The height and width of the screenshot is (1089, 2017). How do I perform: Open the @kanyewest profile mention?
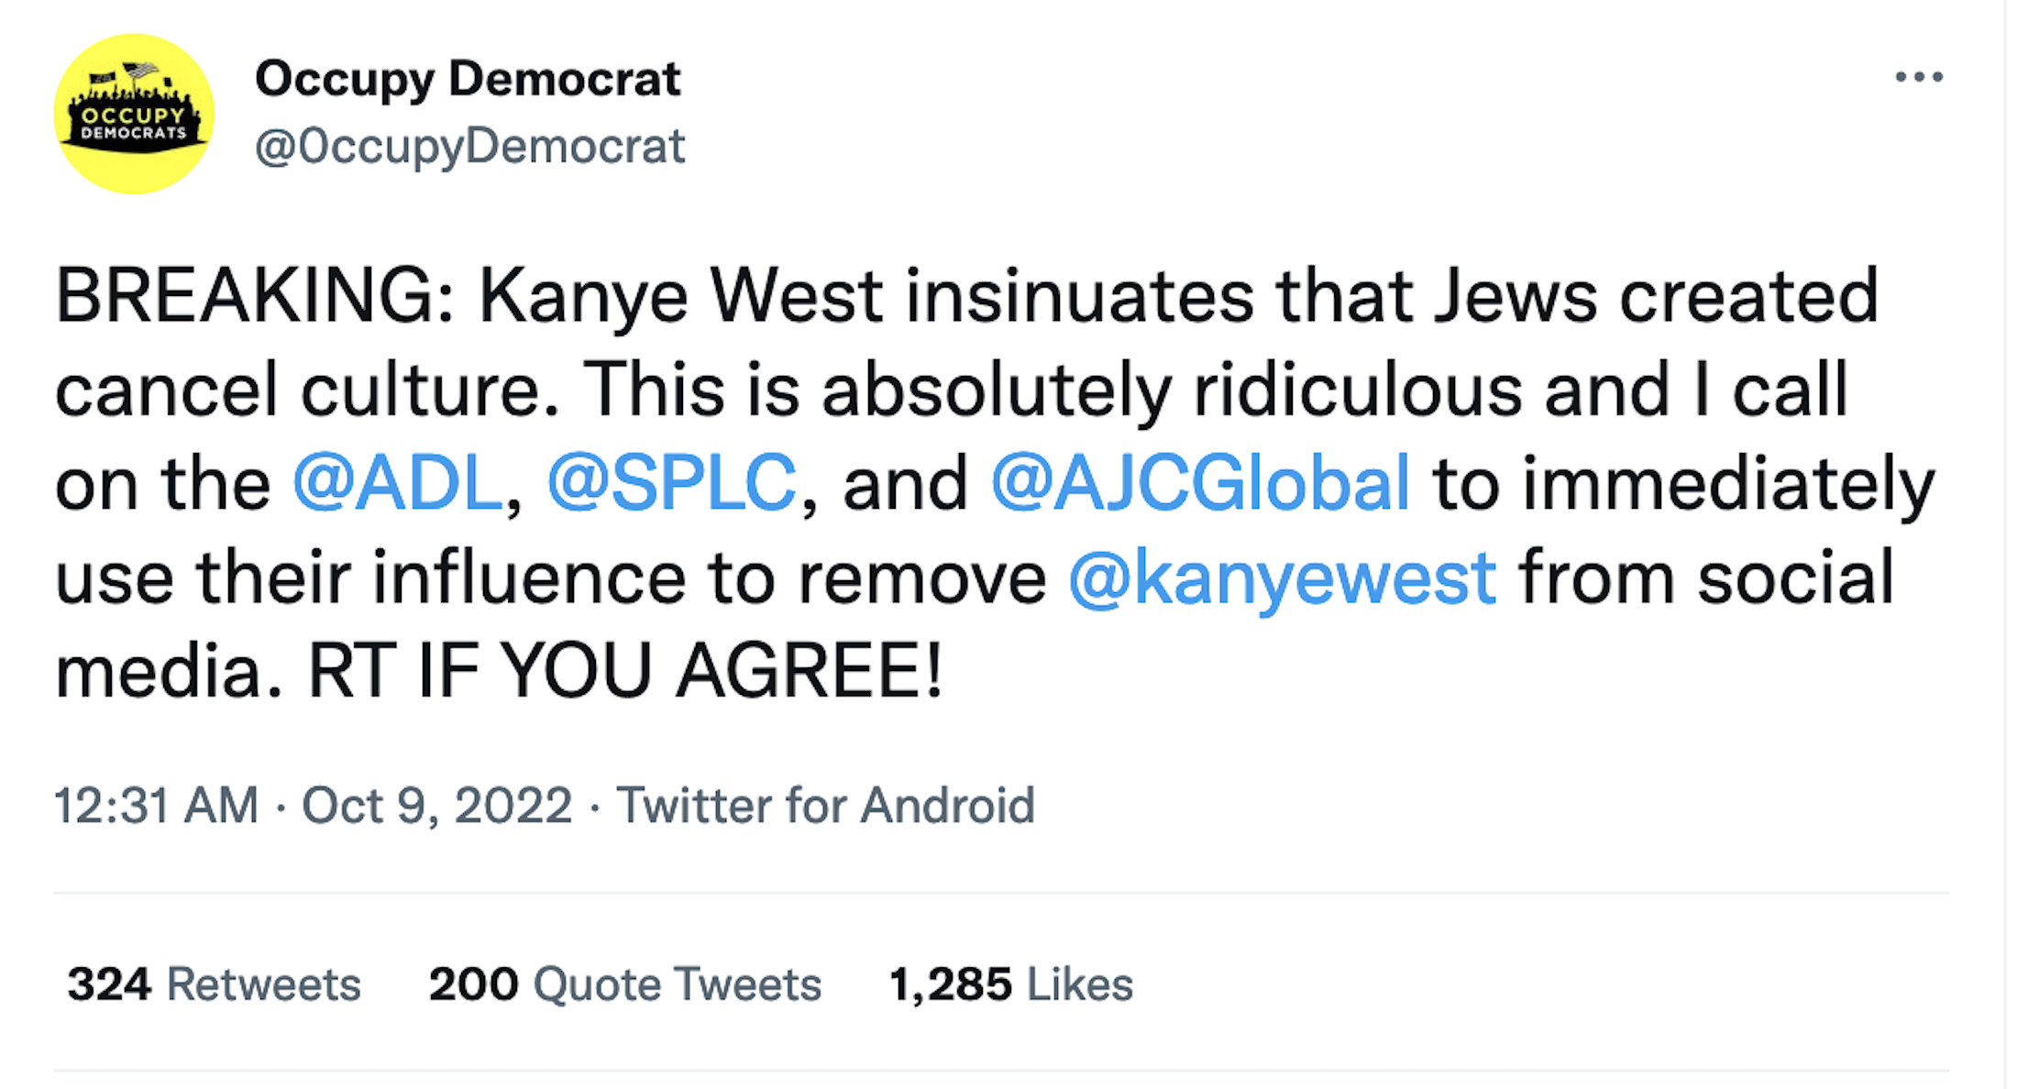tap(1283, 577)
